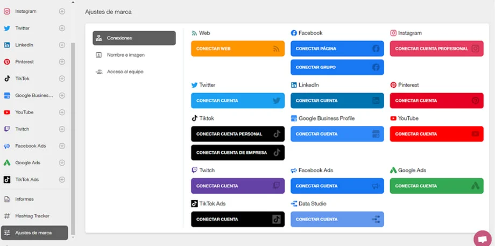Click Conectar Cuenta de Empresa for TikTok
This screenshot has width=495, height=246.
coord(238,152)
